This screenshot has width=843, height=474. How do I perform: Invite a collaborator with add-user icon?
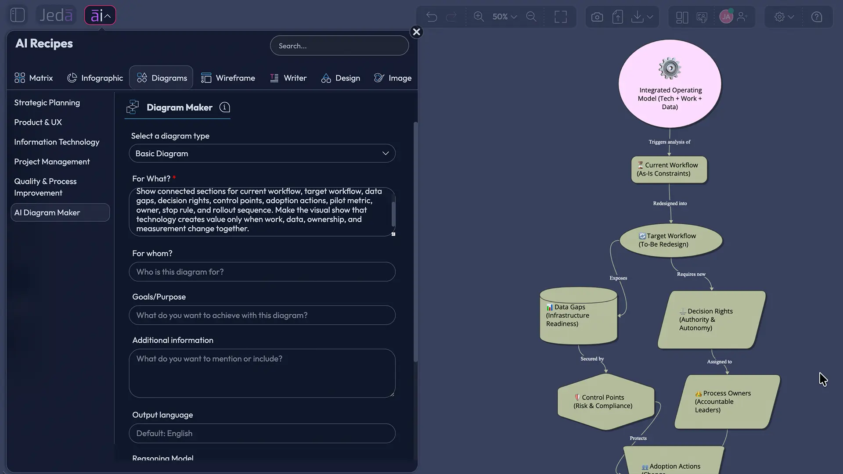pyautogui.click(x=742, y=17)
